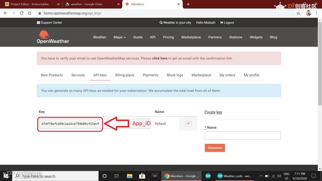
Task: Open the Predator app in taskbar
Action: pyautogui.click(x=155, y=176)
